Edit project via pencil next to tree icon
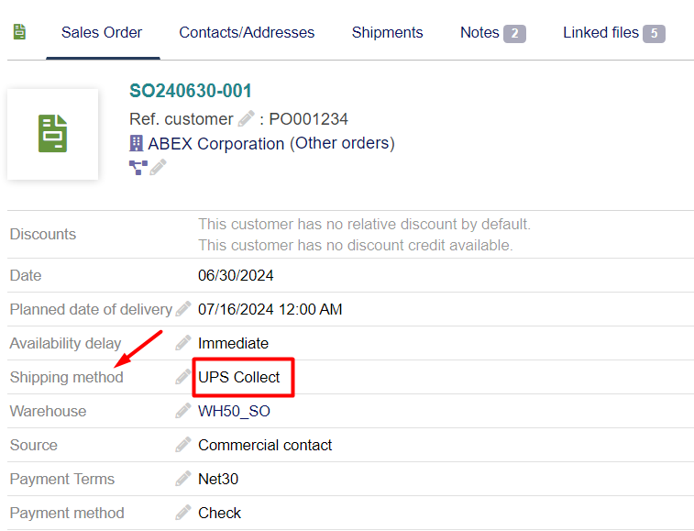Image resolution: width=694 pixels, height=531 pixels. point(158,167)
